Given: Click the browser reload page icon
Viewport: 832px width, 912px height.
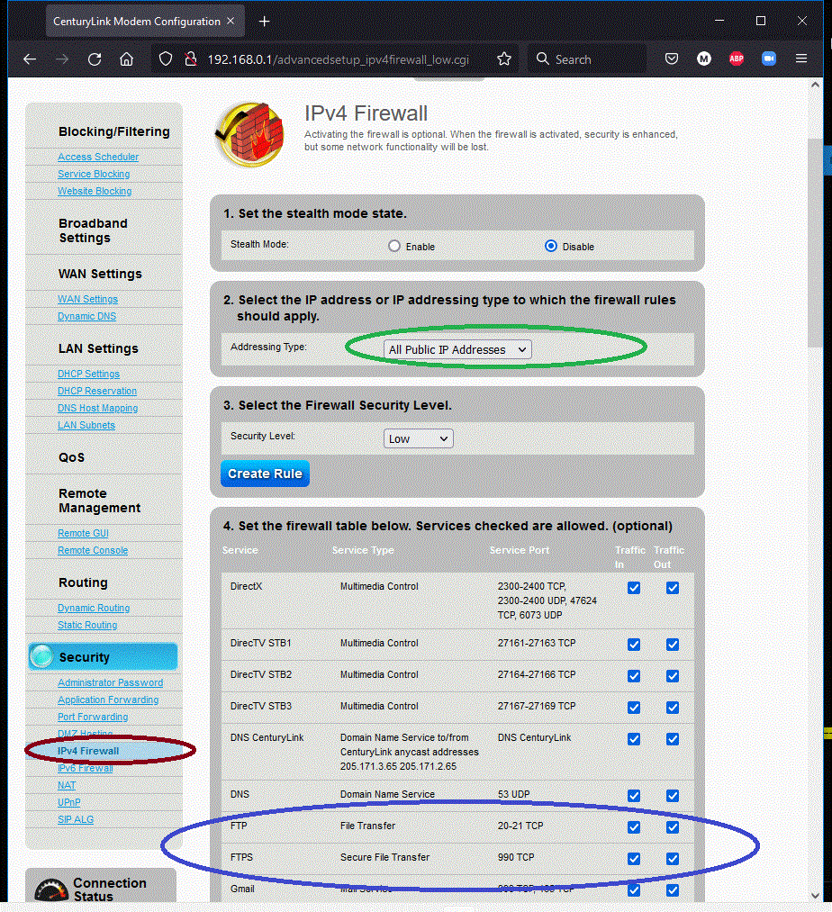Looking at the screenshot, I should (95, 59).
